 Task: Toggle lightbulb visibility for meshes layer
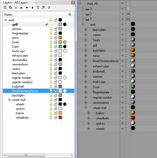click(51, 29)
